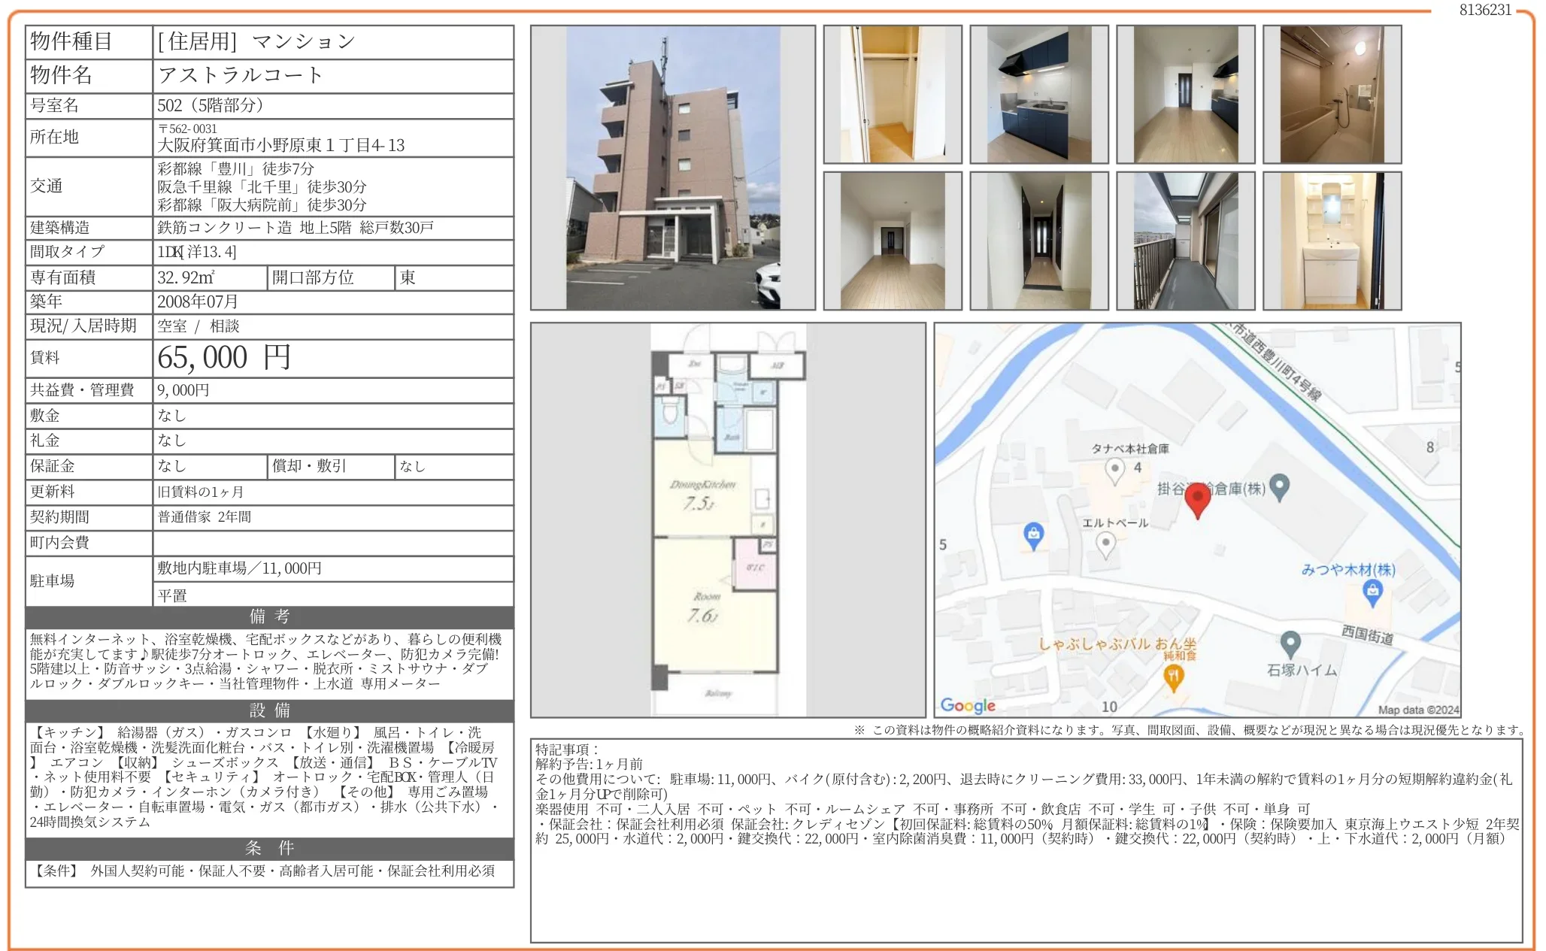Click the property name アストラルコート
1546x951 pixels.
coord(241,75)
